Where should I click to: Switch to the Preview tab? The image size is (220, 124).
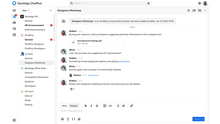tap(74, 106)
